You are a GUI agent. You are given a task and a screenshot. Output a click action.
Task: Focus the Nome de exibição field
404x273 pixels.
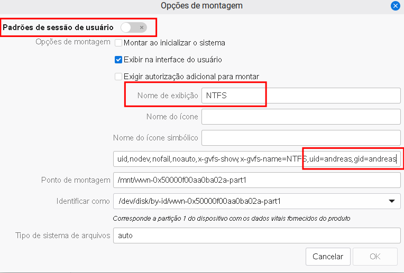[x=300, y=96]
